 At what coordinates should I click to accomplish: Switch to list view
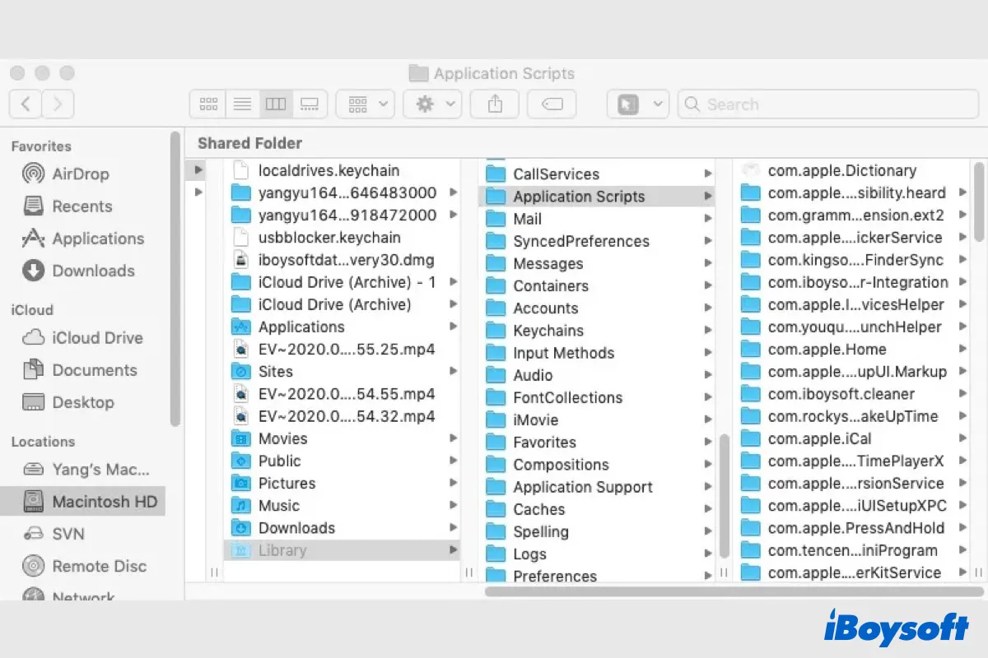pyautogui.click(x=242, y=104)
